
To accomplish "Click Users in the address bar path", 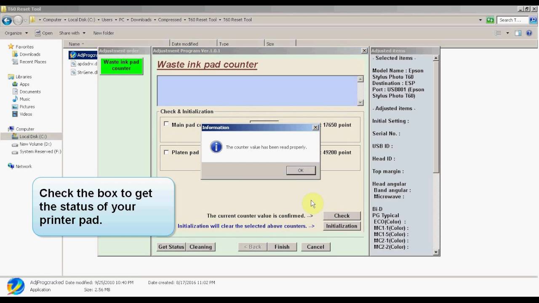I will coord(107,20).
